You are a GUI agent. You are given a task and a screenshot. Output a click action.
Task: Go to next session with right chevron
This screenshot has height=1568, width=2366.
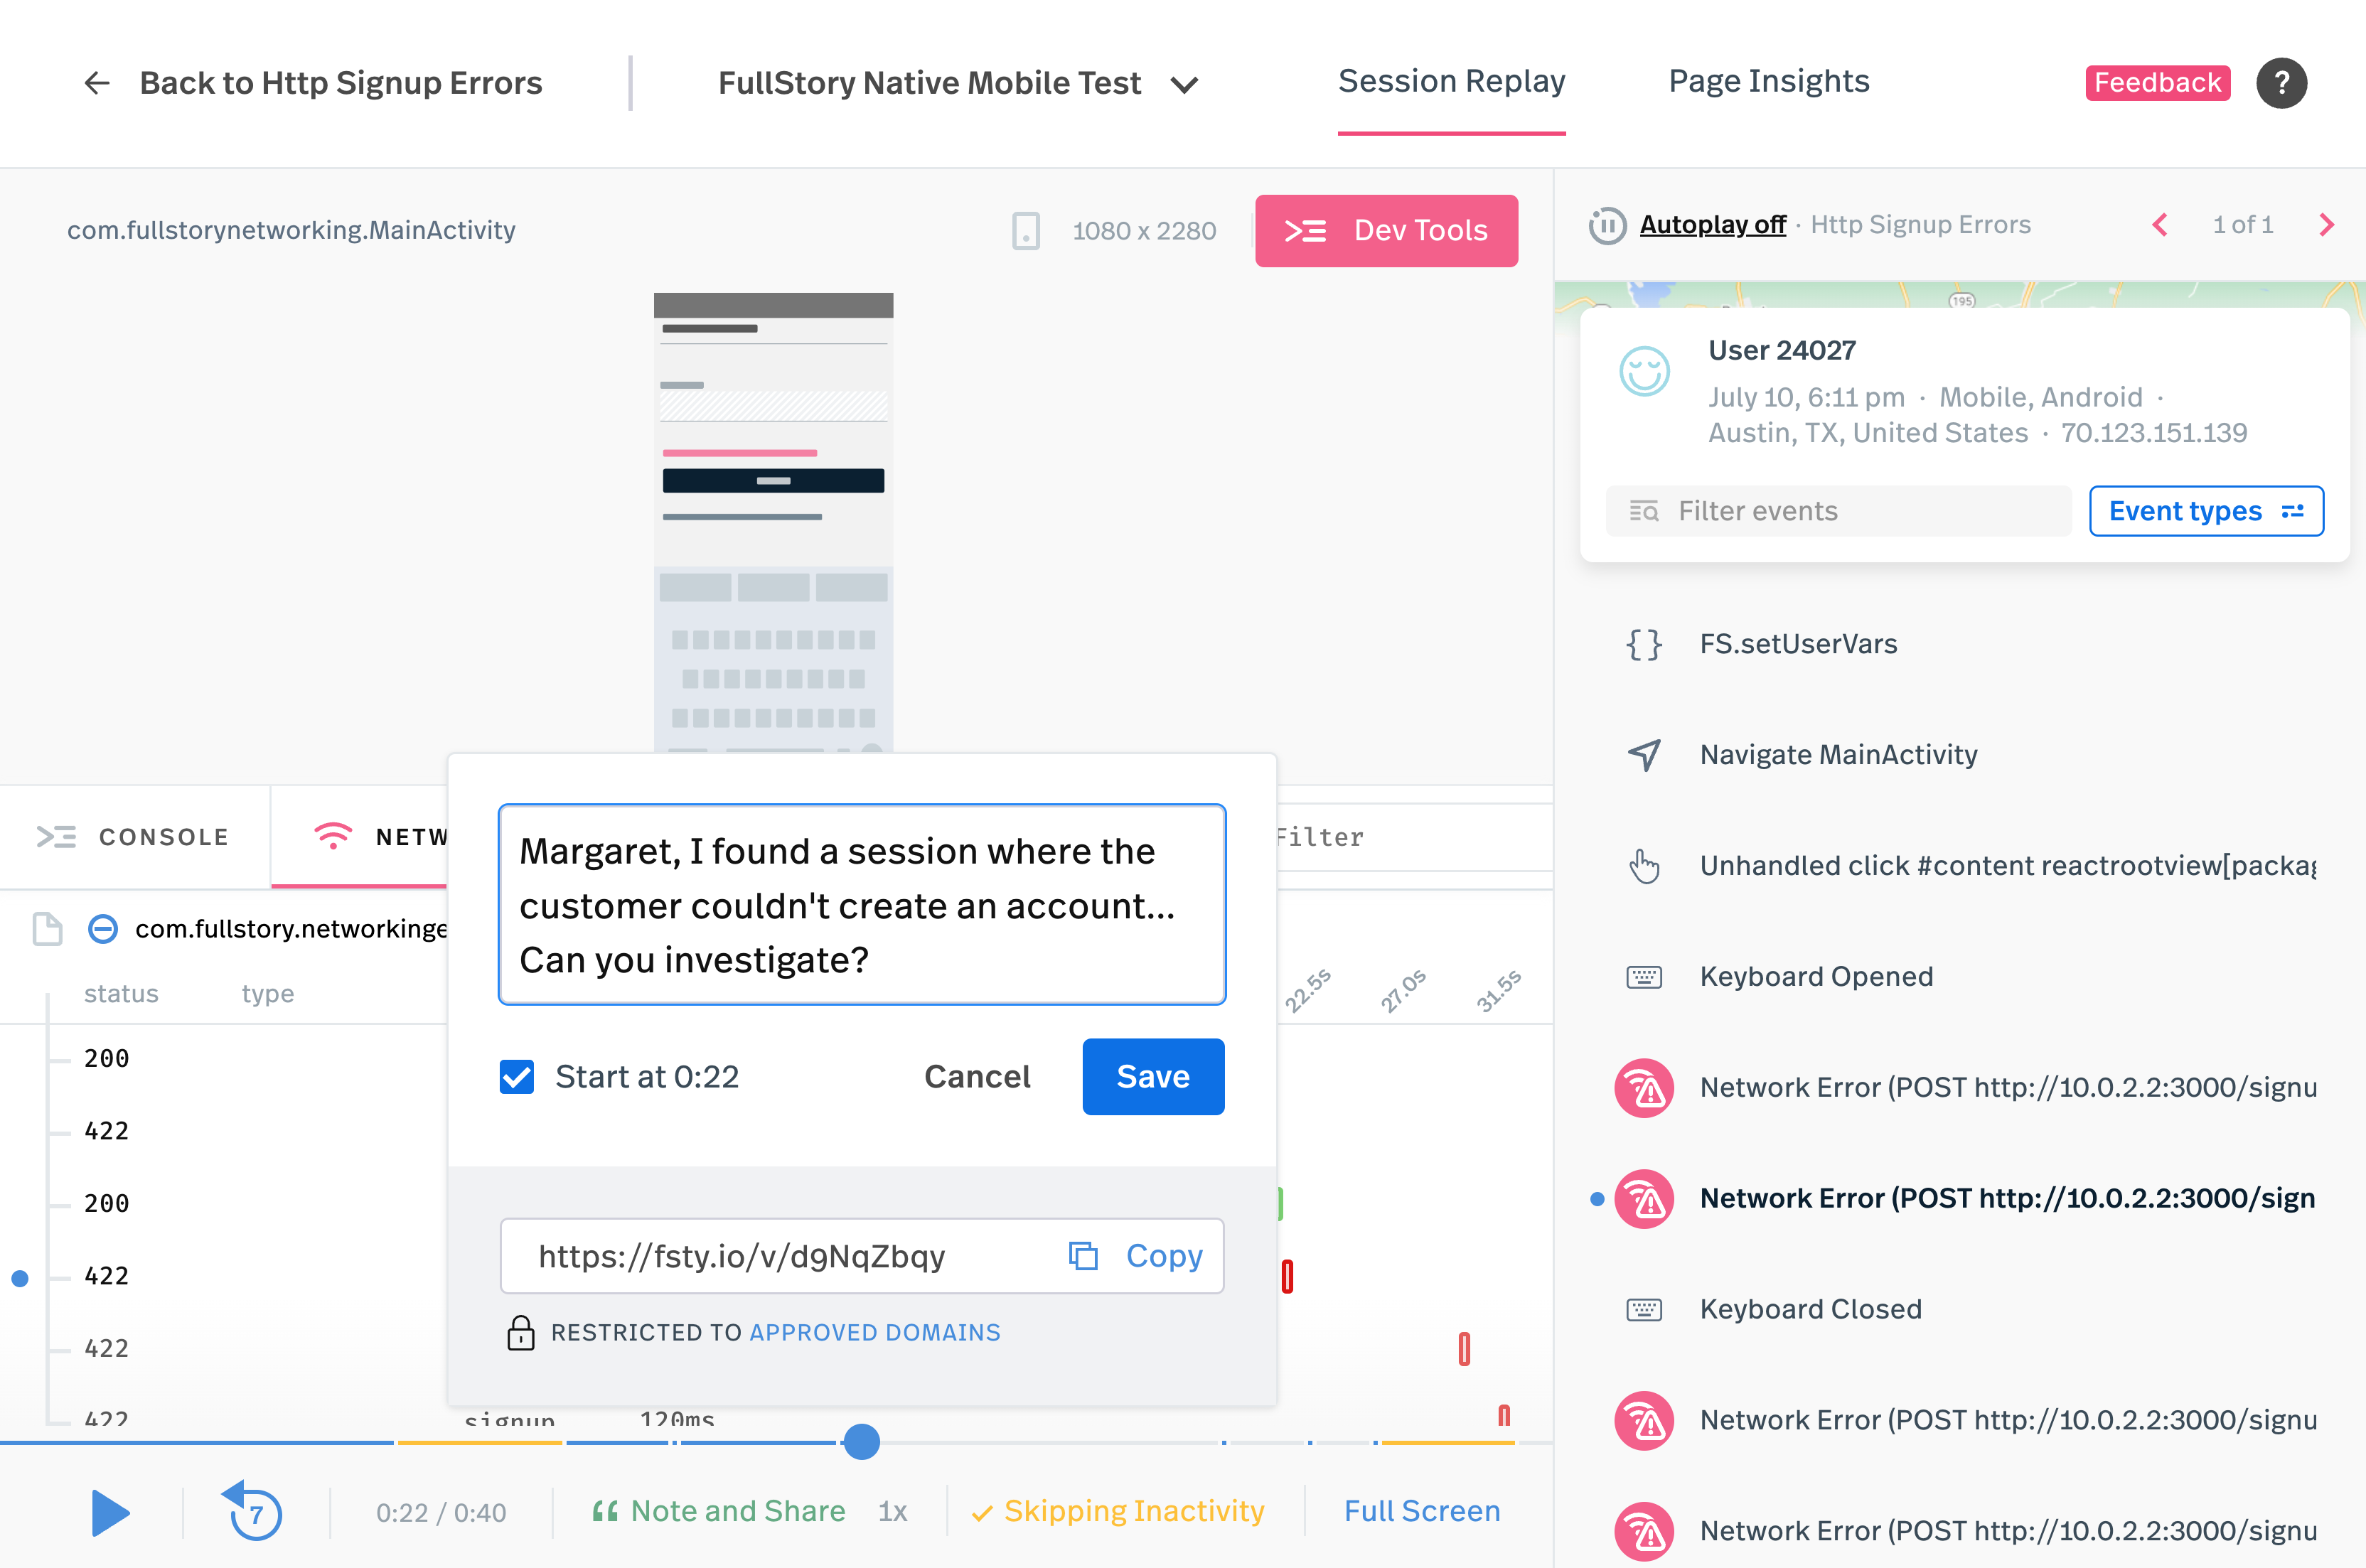(x=2326, y=225)
